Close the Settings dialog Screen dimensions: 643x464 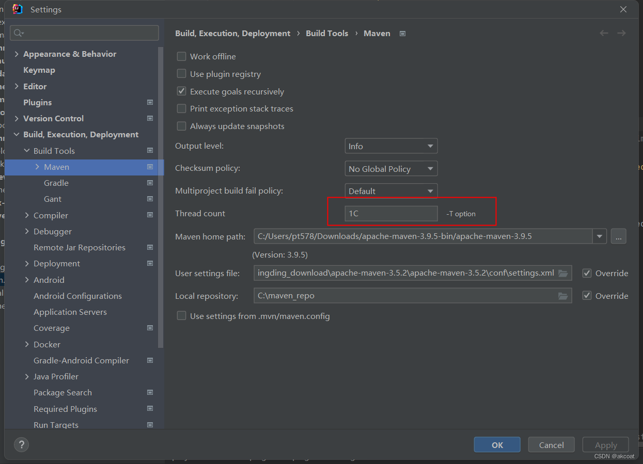pos(623,9)
